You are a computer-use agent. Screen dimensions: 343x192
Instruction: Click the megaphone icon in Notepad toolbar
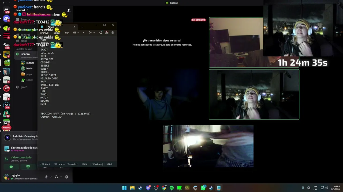click(100, 33)
